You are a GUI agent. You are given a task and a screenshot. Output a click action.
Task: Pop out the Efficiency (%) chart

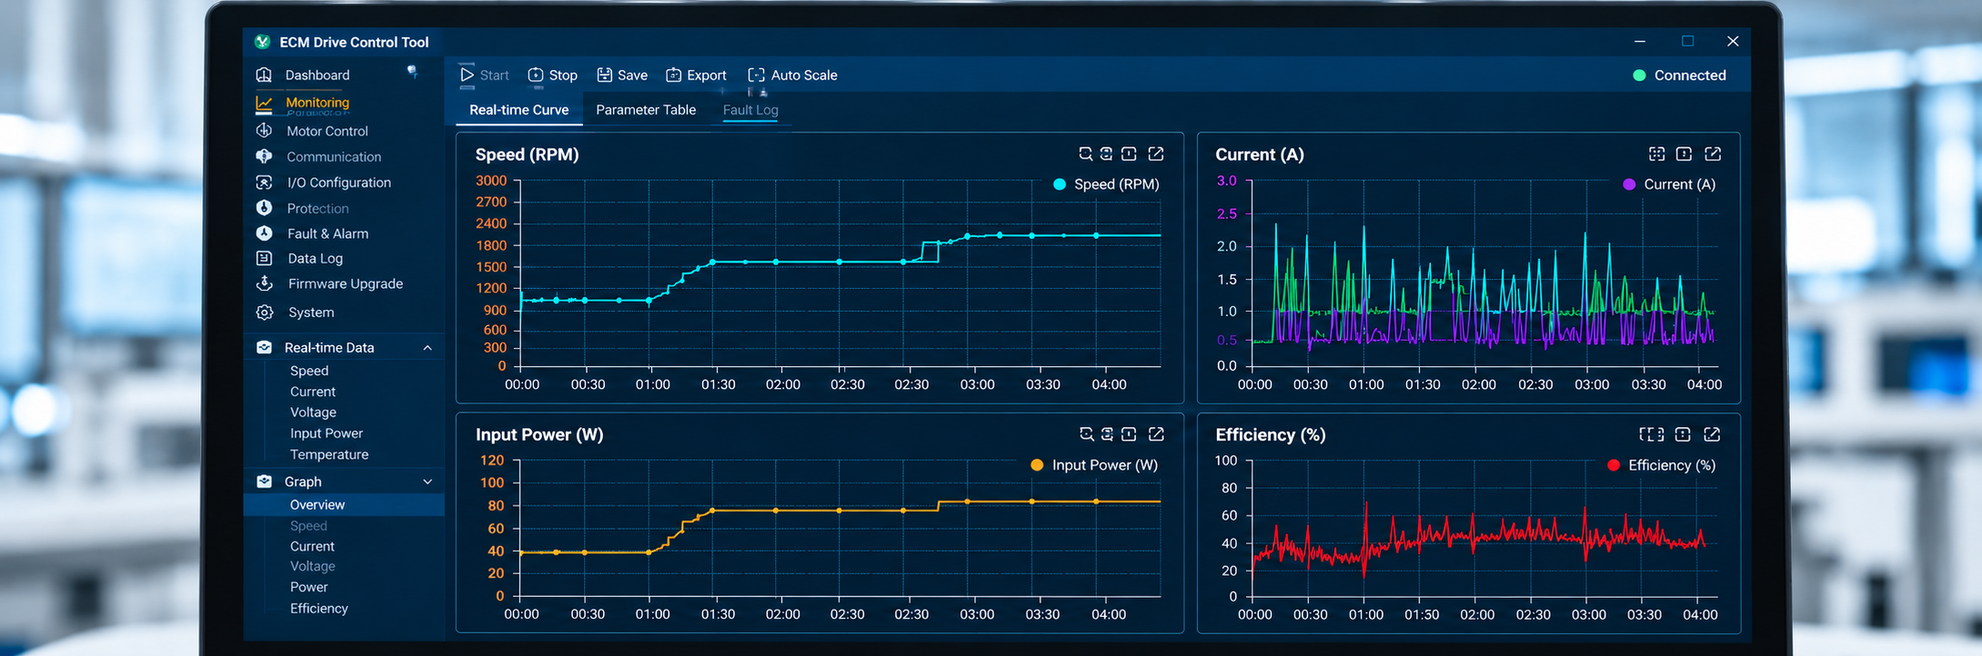[1712, 434]
